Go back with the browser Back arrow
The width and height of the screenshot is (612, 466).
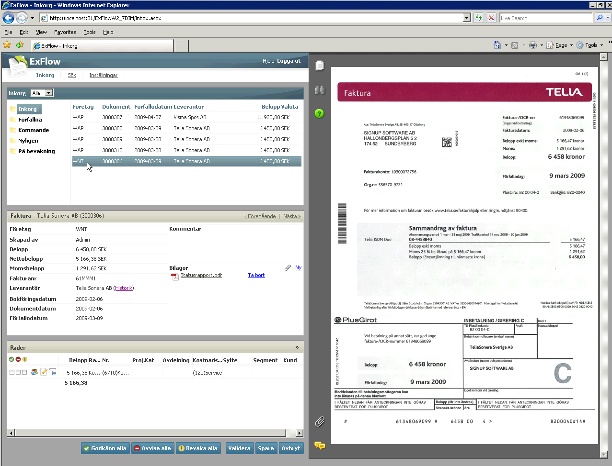[x=9, y=18]
